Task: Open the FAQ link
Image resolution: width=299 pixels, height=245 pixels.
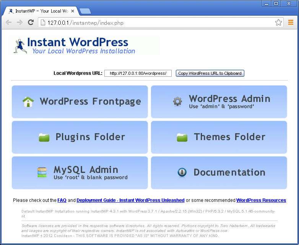Action: pos(62,200)
